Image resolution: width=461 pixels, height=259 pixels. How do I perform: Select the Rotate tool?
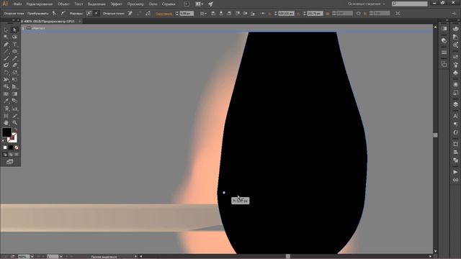[x=6, y=72]
